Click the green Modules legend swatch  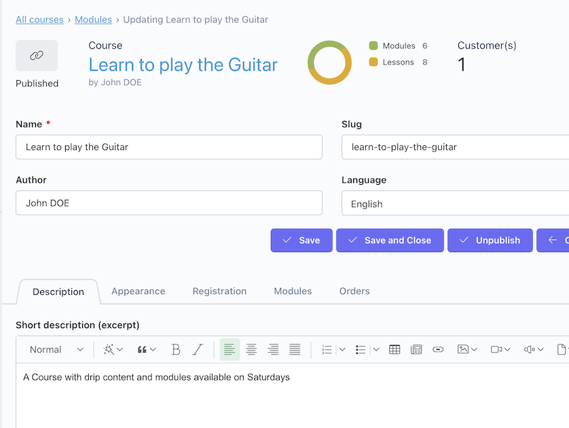coord(373,46)
